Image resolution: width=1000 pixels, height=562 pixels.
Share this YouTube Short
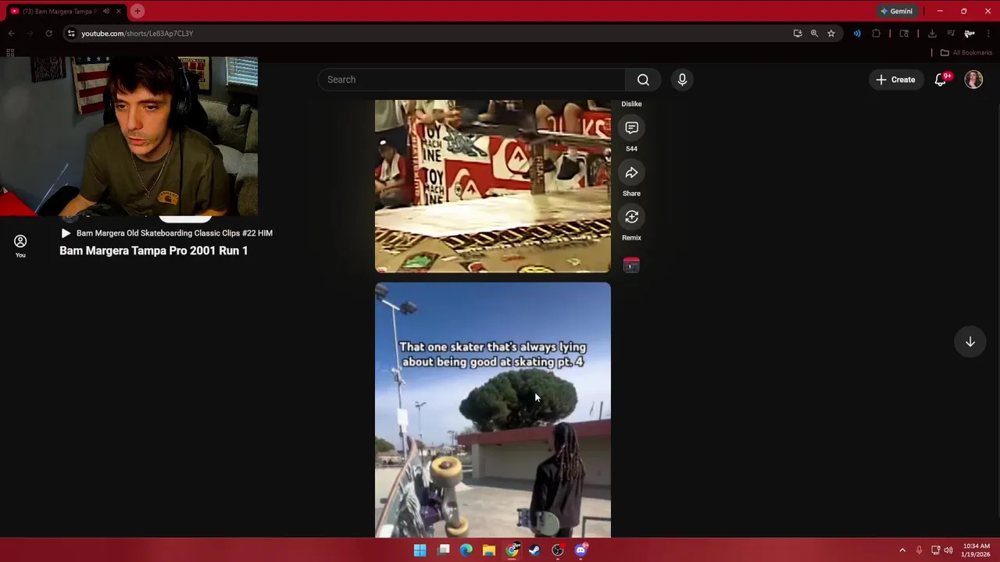pyautogui.click(x=631, y=173)
